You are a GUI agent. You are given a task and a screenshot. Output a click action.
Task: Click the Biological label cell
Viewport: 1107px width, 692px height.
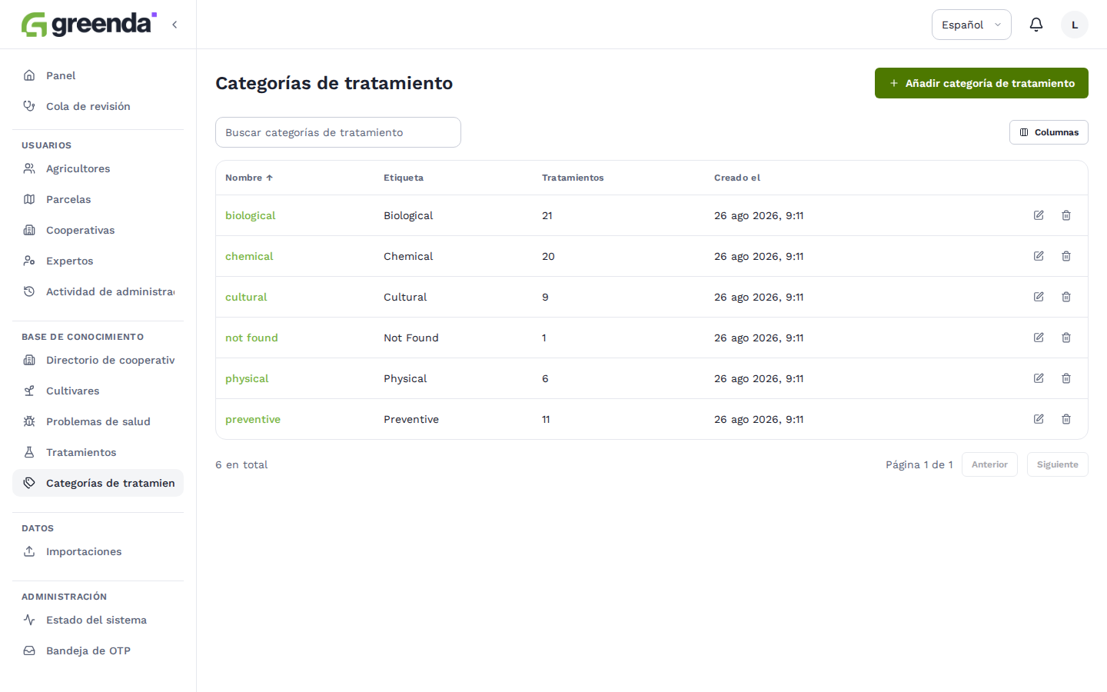pyautogui.click(x=408, y=215)
